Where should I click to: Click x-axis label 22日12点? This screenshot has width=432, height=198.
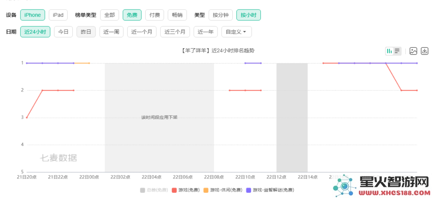[x=276, y=177]
